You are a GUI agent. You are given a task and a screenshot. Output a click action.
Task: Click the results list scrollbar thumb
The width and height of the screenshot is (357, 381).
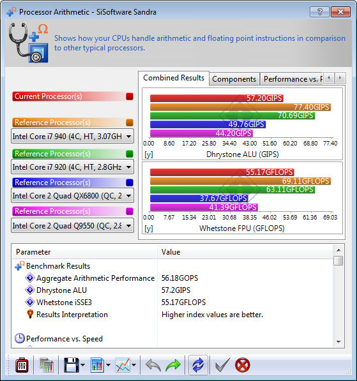point(338,261)
